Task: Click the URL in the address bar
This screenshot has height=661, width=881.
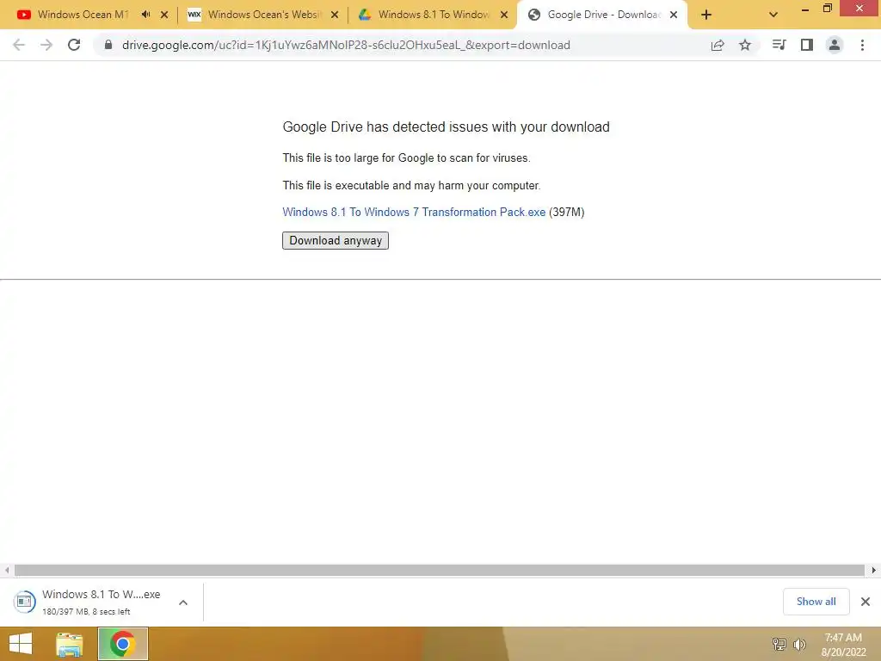Action: 346,45
